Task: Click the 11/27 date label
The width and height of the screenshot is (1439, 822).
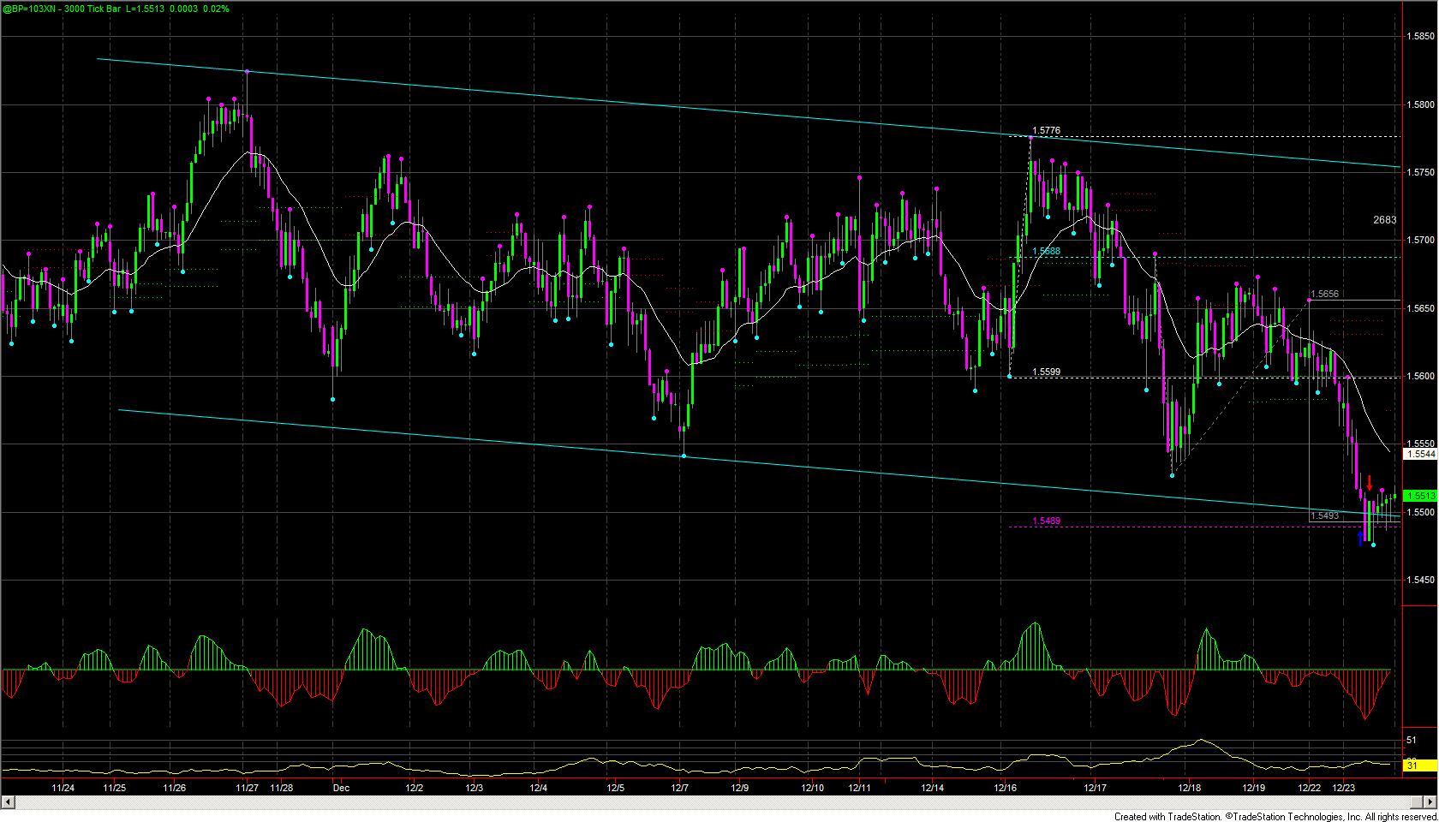Action: (x=248, y=787)
